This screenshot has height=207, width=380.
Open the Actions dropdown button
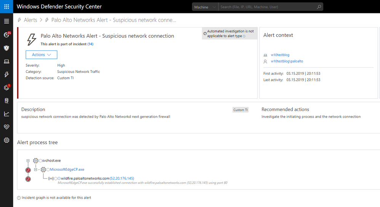click(x=42, y=55)
